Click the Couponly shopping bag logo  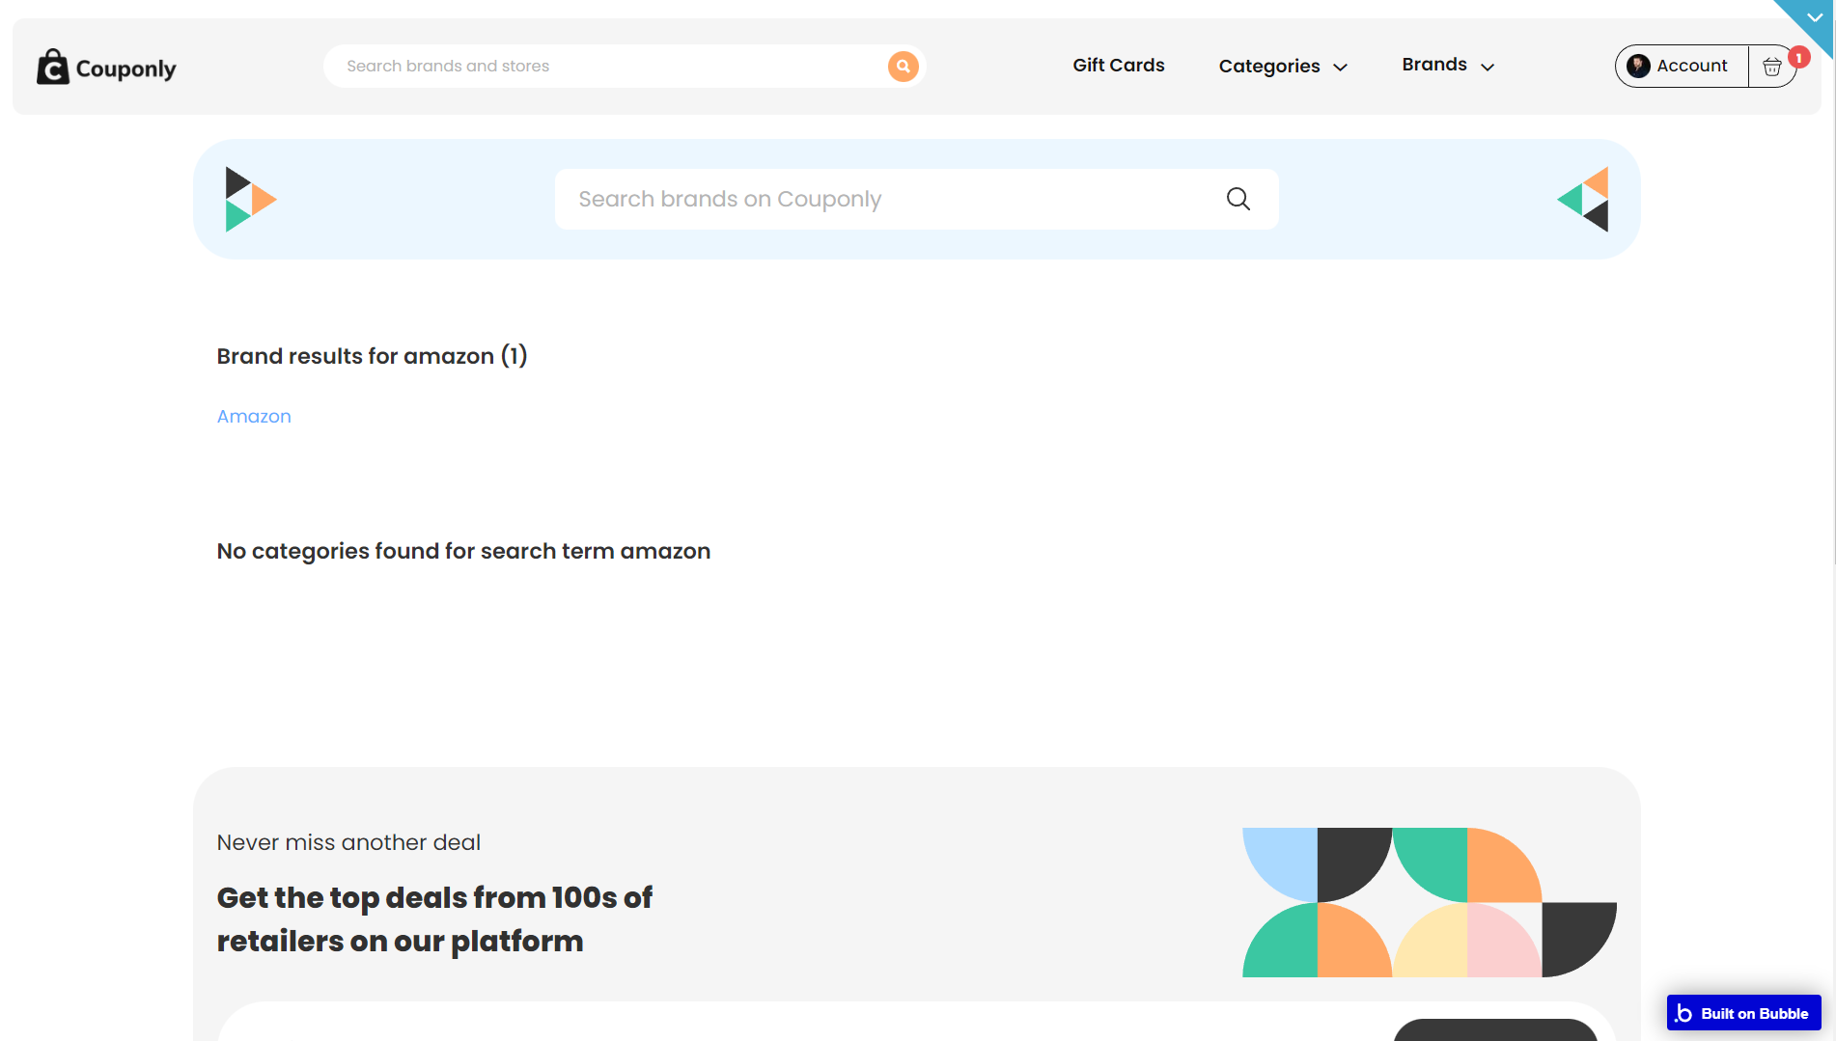[x=53, y=67]
